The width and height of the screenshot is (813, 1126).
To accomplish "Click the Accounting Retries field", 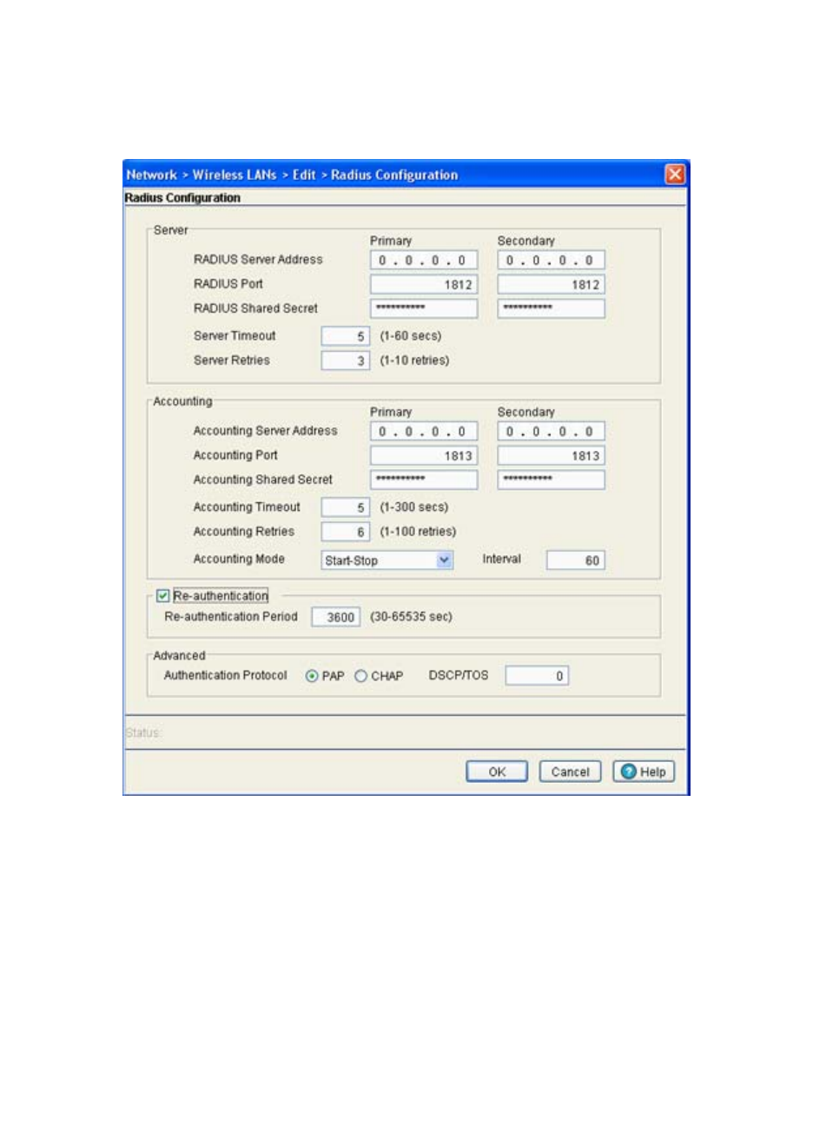I will click(346, 532).
